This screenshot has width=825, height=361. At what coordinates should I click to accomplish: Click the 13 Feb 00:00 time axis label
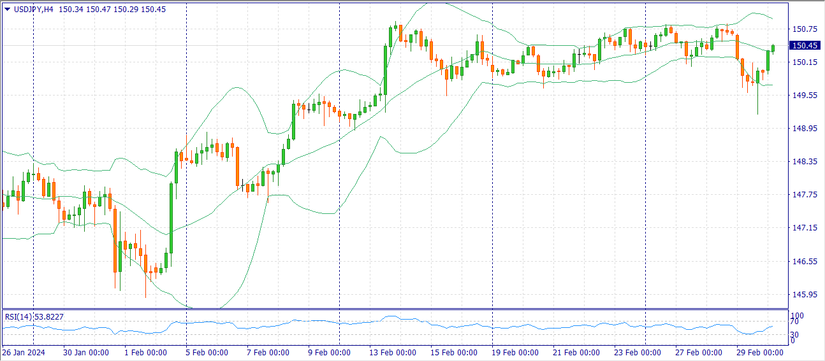pos(393,352)
